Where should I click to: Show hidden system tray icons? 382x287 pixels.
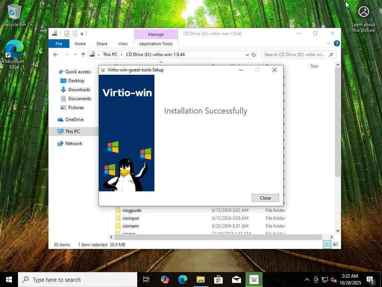coord(307,280)
